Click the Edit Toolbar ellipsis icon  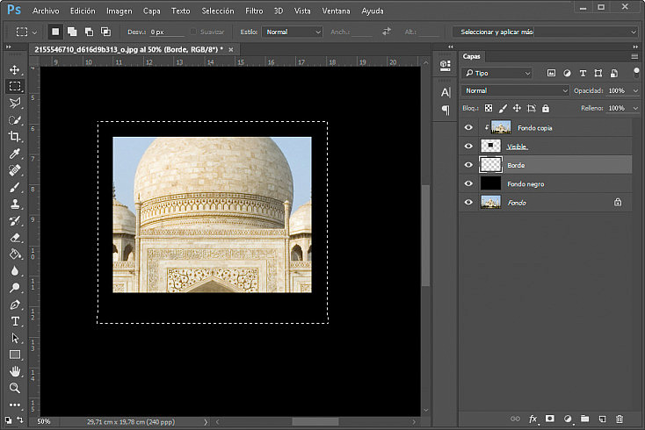pos(15,405)
